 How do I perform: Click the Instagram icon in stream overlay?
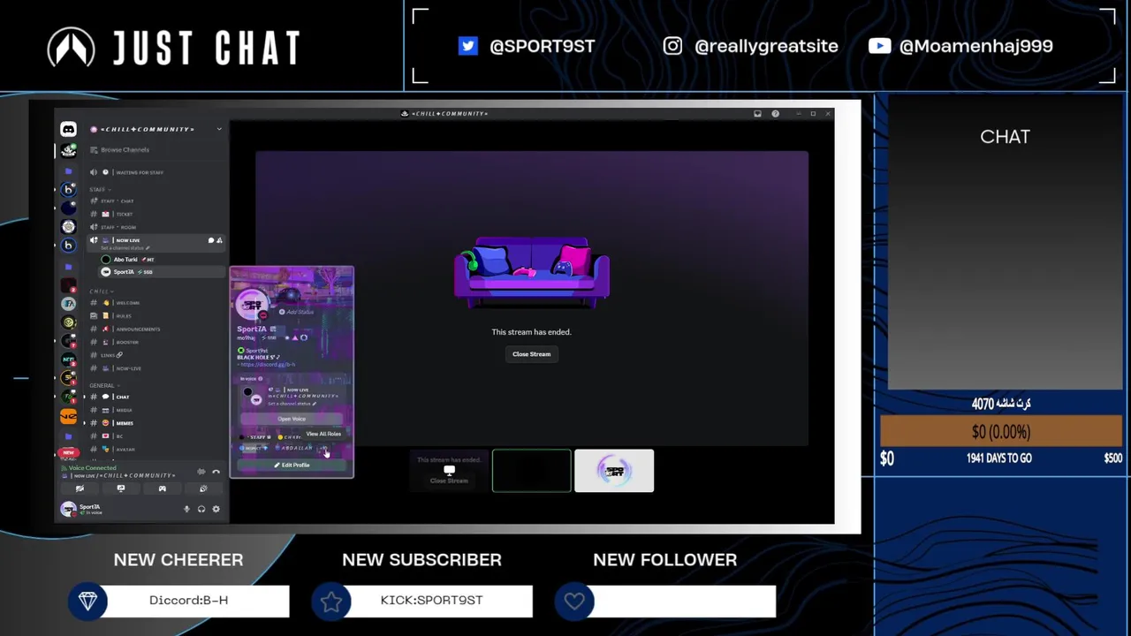click(x=672, y=46)
